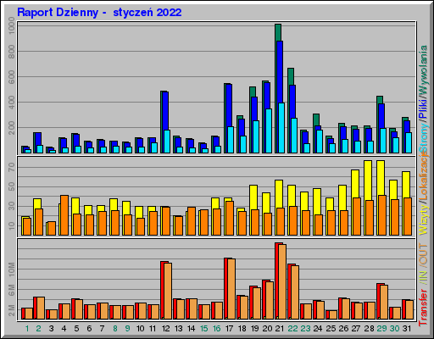The height and width of the screenshot is (339, 434).
Task: Click the chart title 'Raport Dzienny - styczeń 2022'
Action: tap(99, 13)
